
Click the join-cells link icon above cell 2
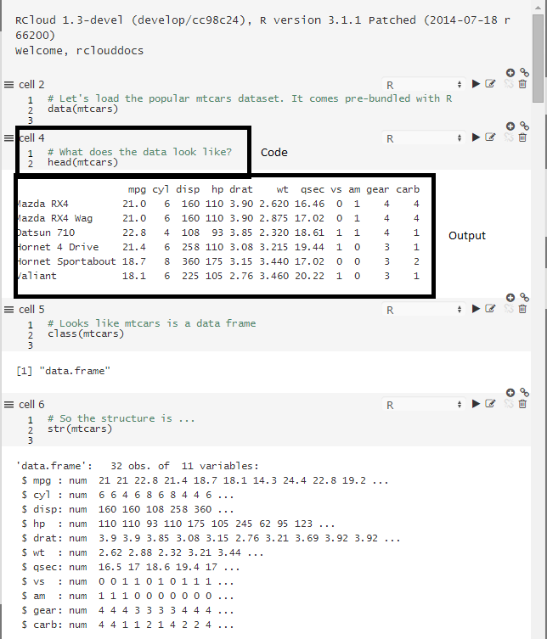(525, 72)
